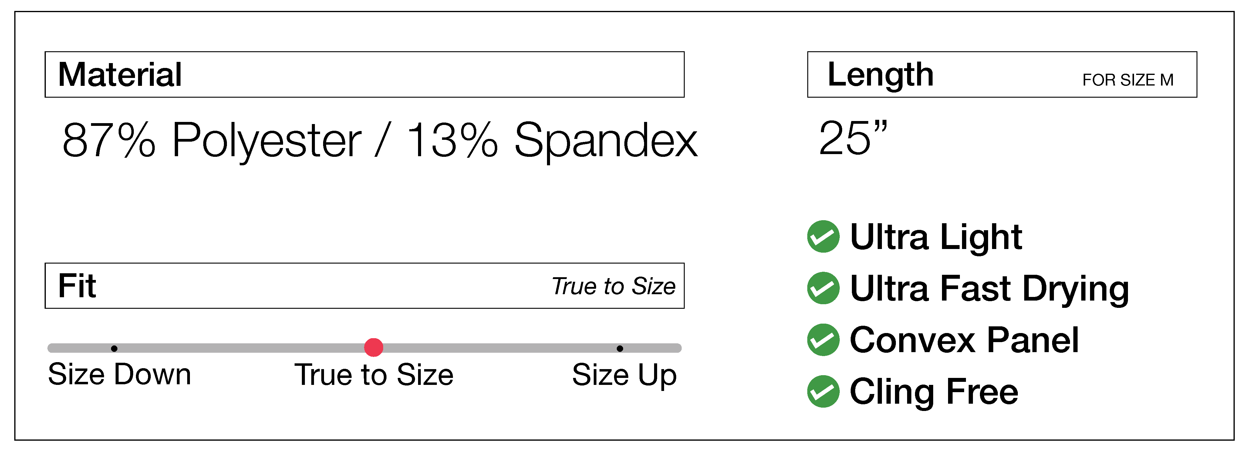Click the green checkmark beside Cling Free
Viewport: 1249px width, 451px height.
(x=823, y=391)
